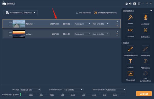
Task: Open Kein Untertitel dropdown for test.avi
Action: pos(101,34)
